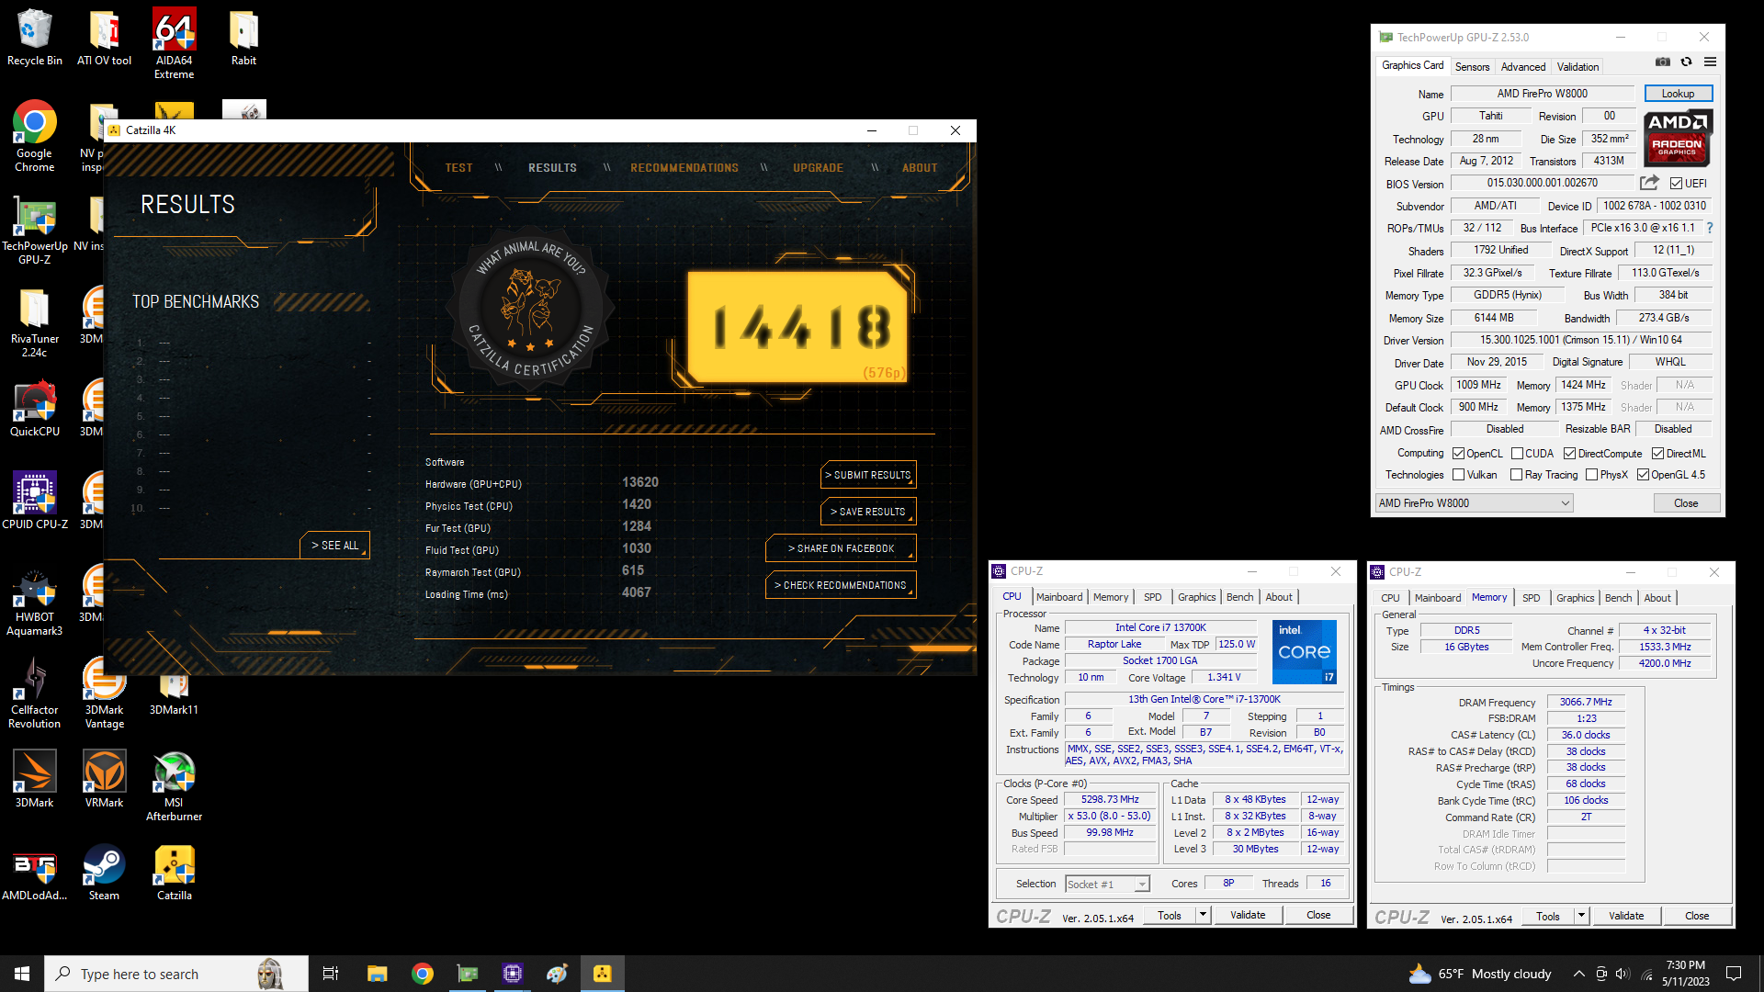Open SPD tab in right CPU-Z window
The height and width of the screenshot is (992, 1764).
point(1531,598)
